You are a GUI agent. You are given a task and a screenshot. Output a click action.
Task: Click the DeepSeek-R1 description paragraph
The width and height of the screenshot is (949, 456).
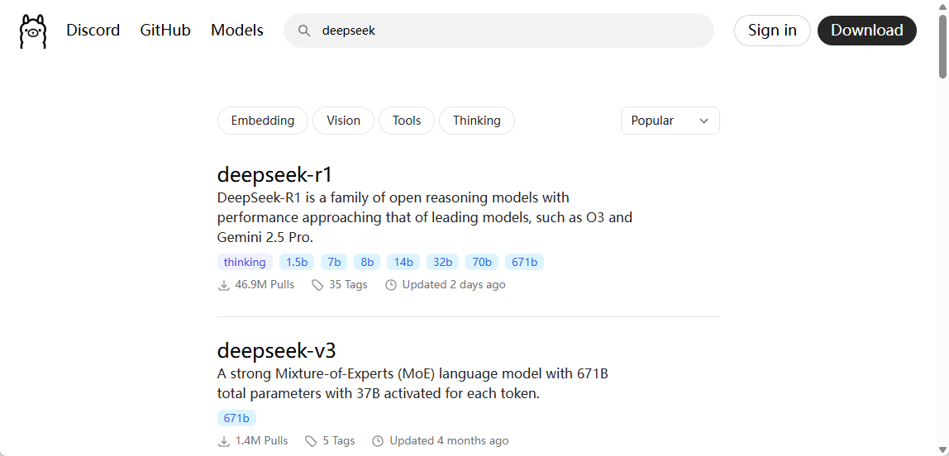tap(425, 217)
